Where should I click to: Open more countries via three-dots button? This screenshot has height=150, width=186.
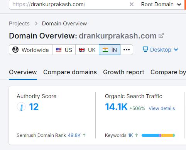pos(127,50)
